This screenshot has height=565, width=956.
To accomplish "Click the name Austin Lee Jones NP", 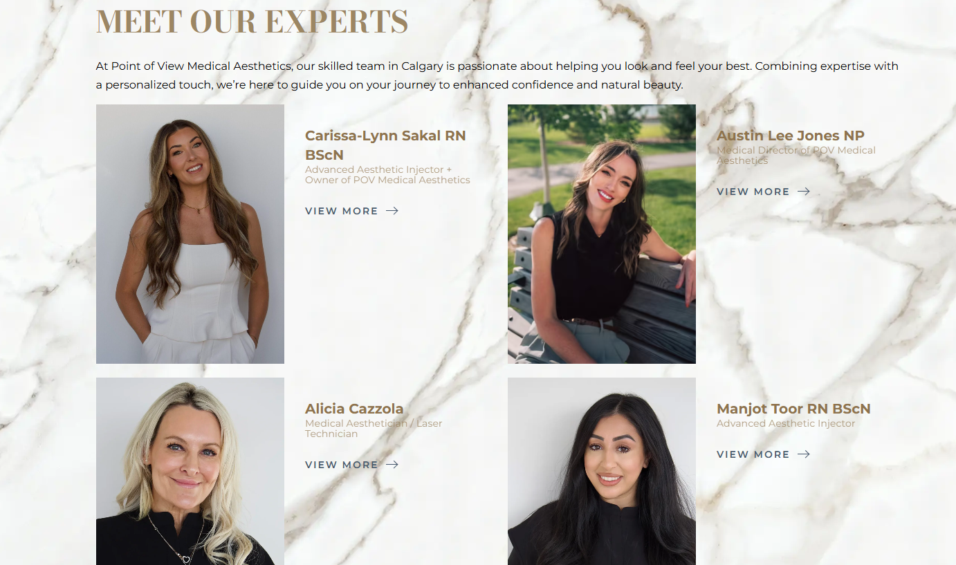I will (791, 136).
